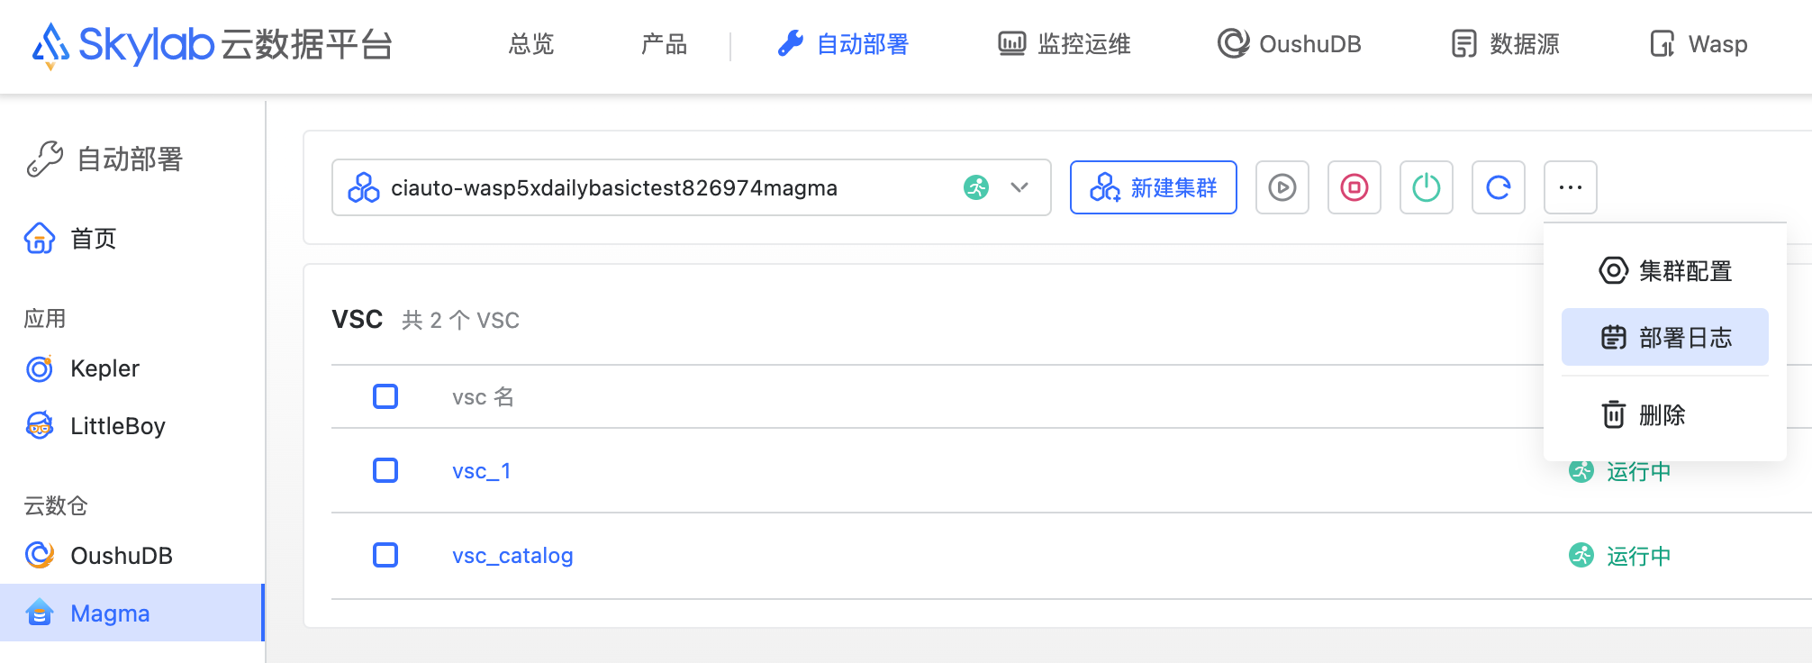Viewport: 1812px width, 663px height.
Task: Click the 云数仓 sidebar section label
Action: pos(56,505)
